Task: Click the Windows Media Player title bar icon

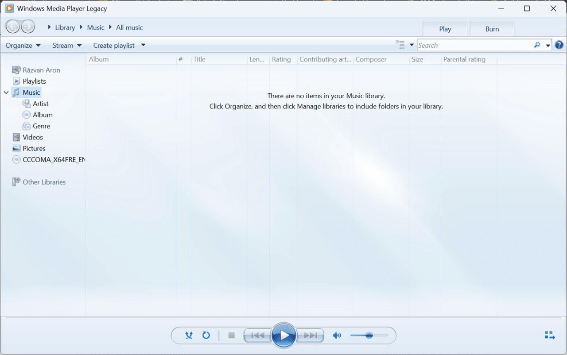Action: coord(9,8)
